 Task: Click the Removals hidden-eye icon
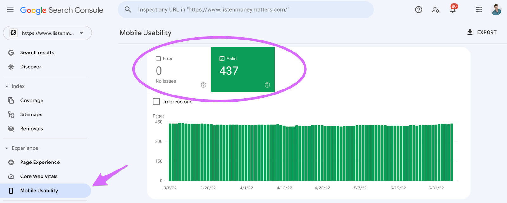tap(11, 129)
